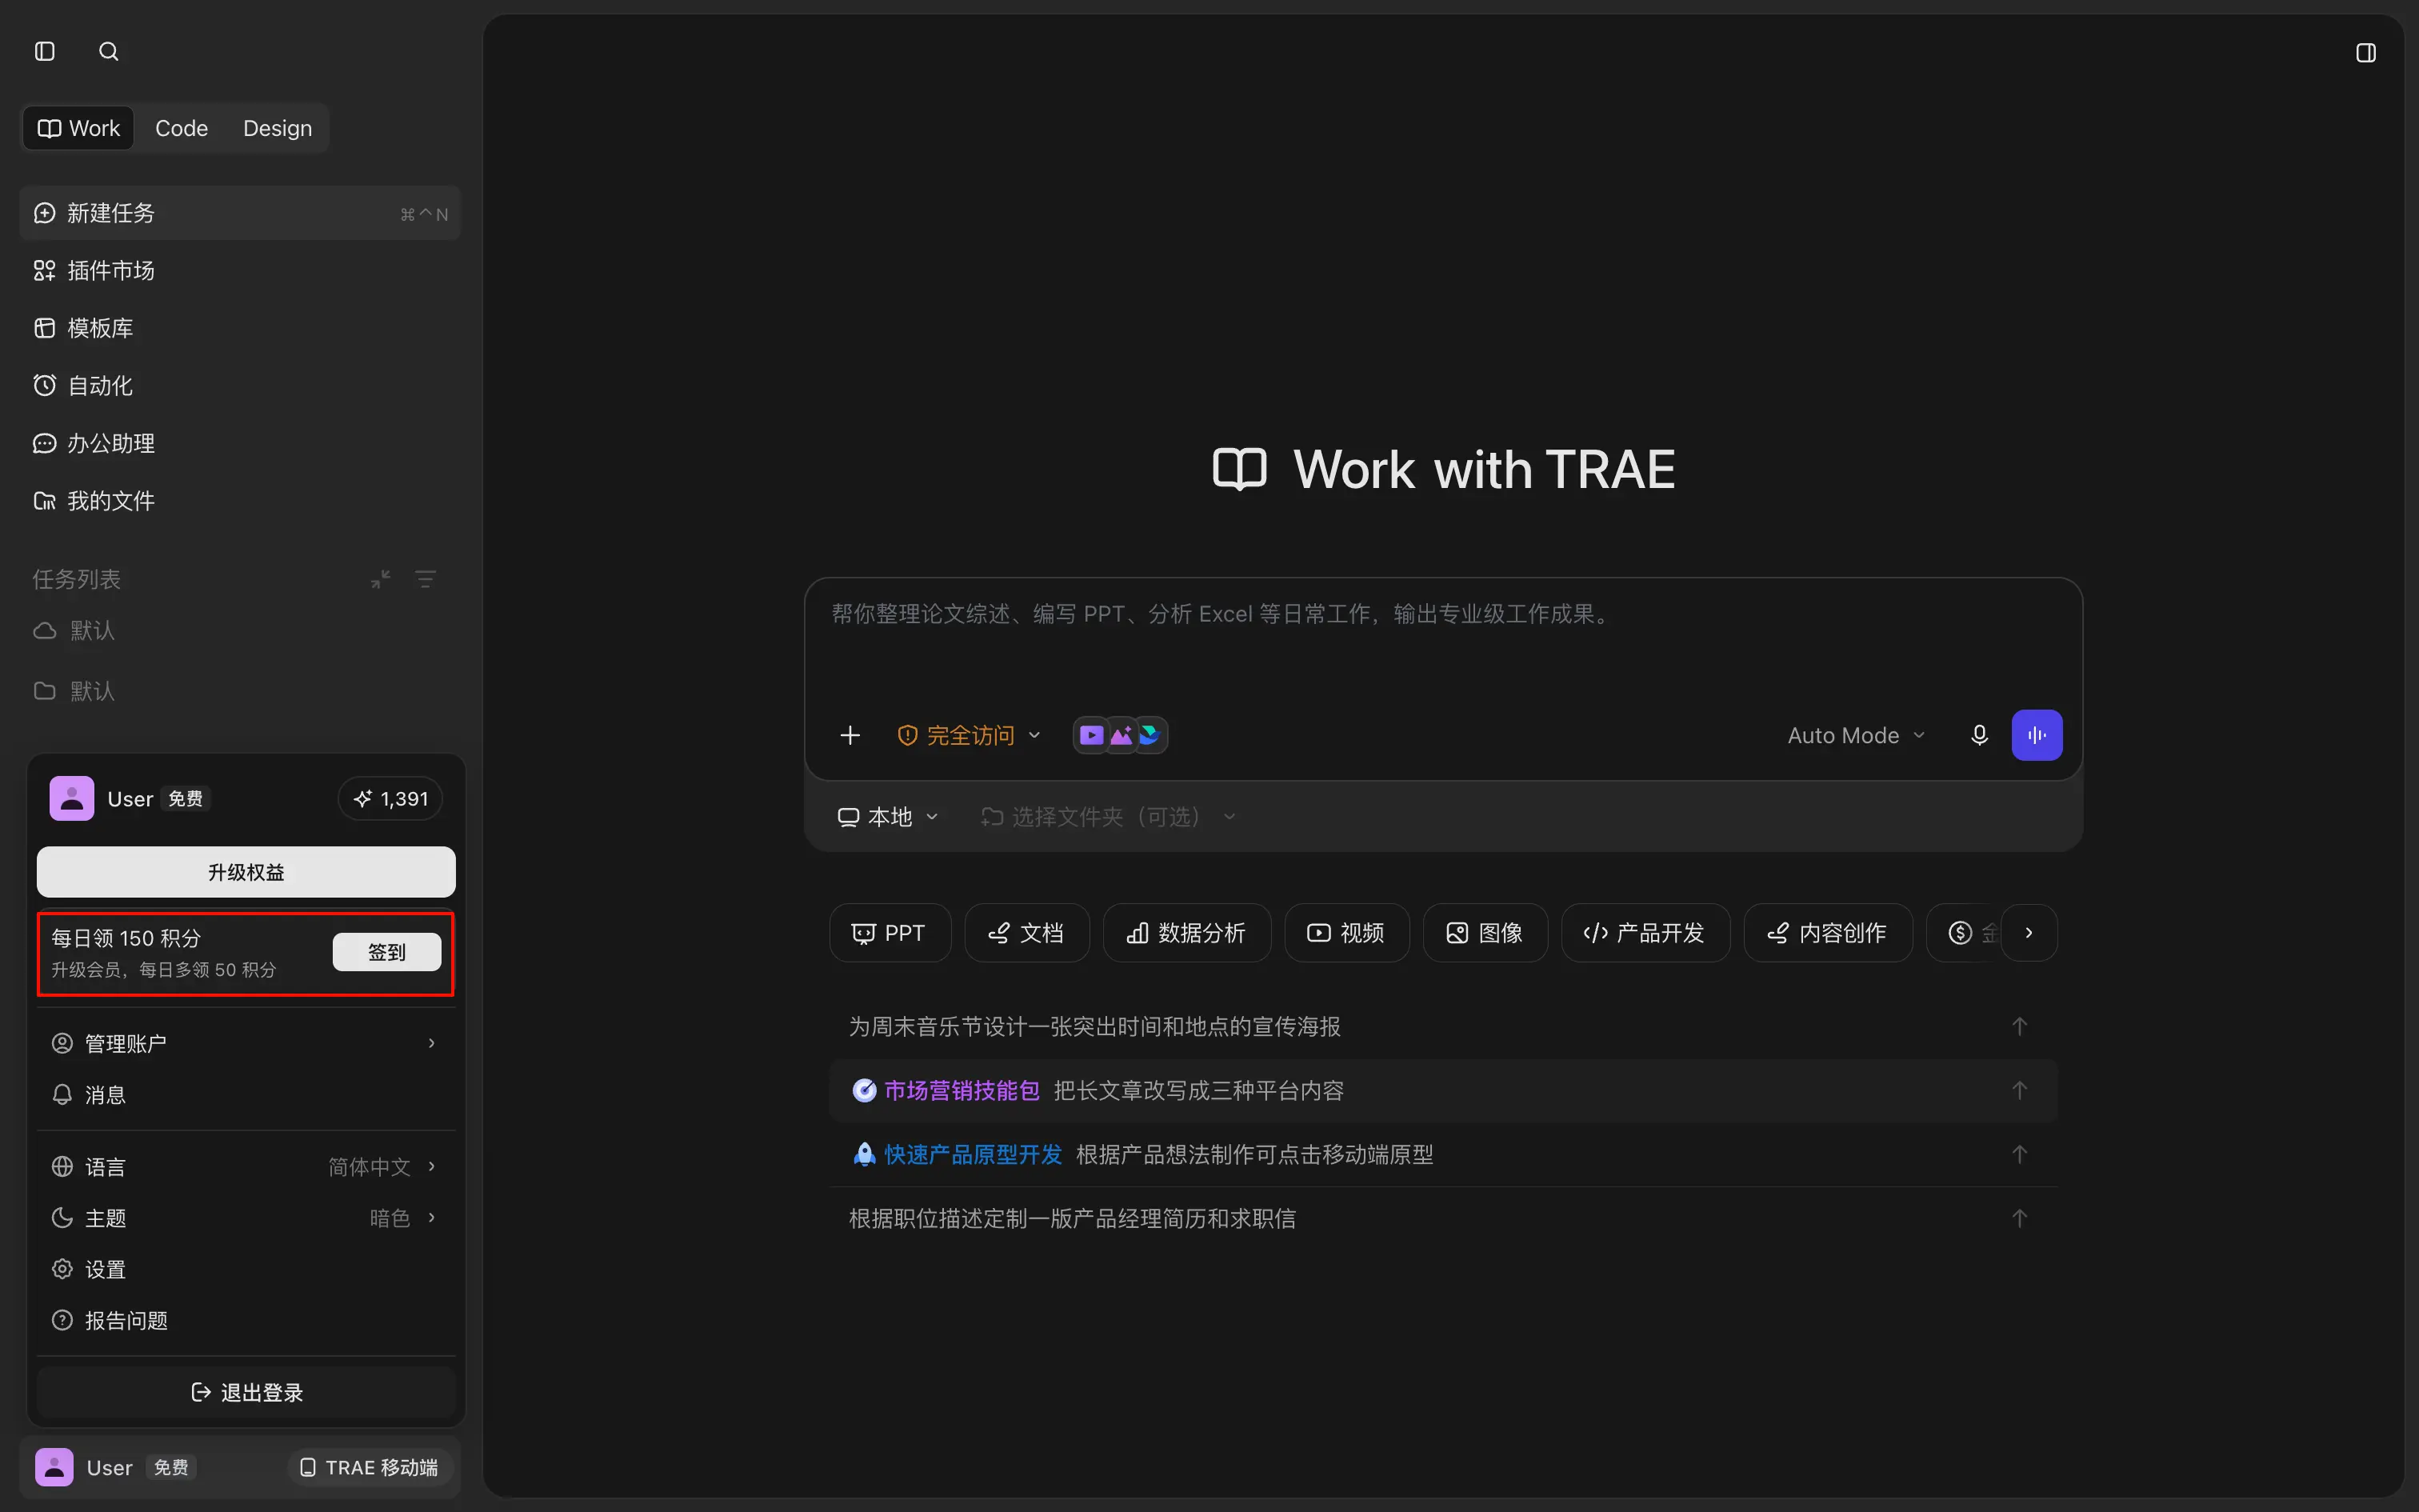Pick the 市场营销技能包 suggestion
The image size is (2419, 1512).
point(1442,1091)
